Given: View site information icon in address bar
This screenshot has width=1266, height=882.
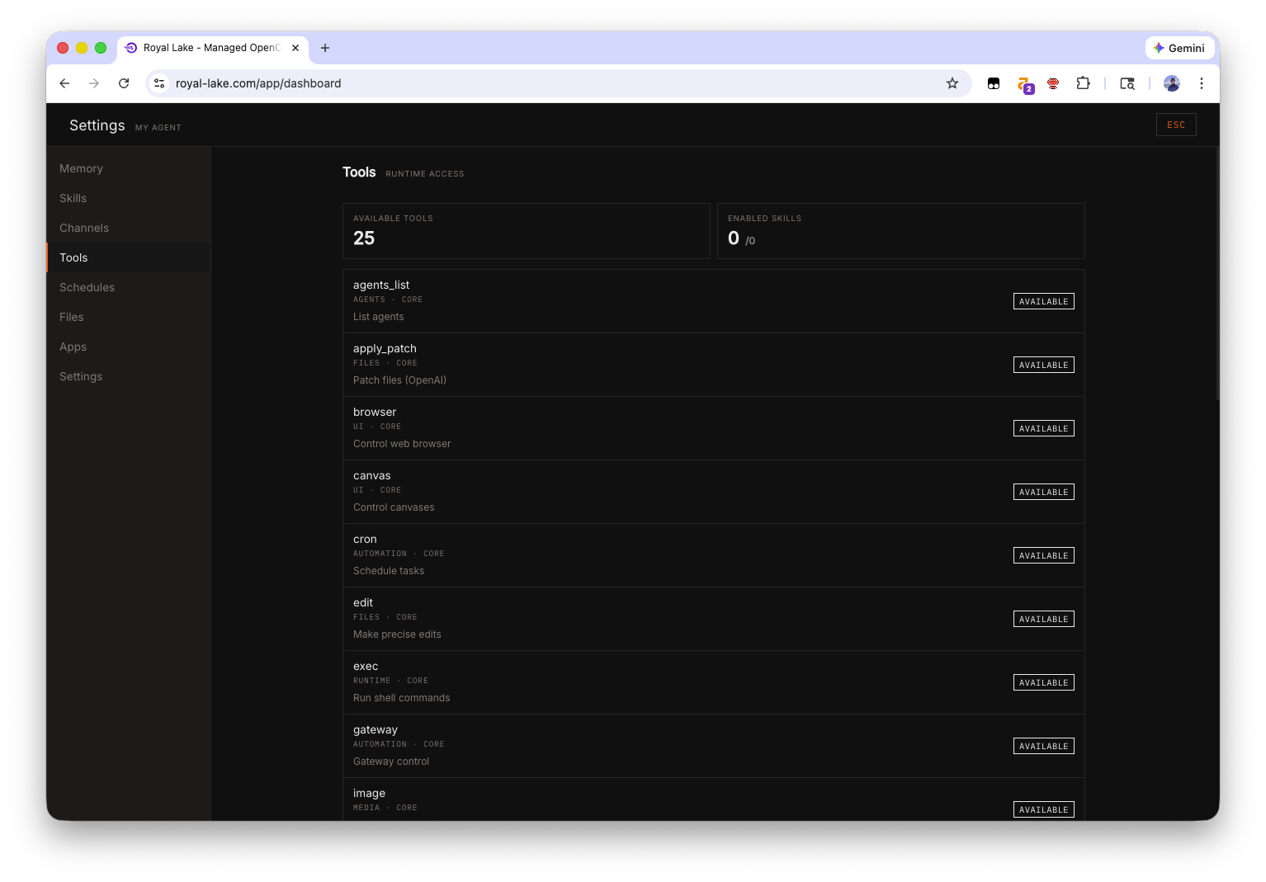Looking at the screenshot, I should [x=160, y=83].
